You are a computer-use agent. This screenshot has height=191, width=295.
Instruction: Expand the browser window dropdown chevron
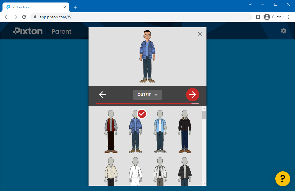(x=250, y=4)
